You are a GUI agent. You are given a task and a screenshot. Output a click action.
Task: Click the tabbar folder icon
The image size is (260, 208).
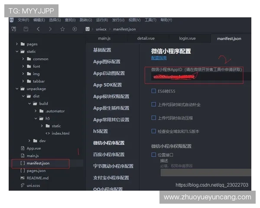tap(29, 81)
